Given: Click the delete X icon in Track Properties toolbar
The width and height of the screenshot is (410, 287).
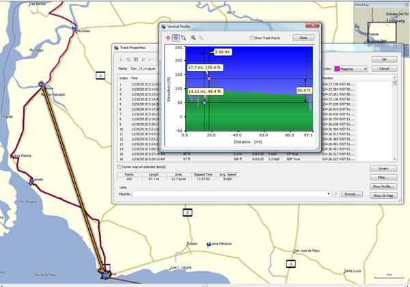Looking at the screenshot, I should pyautogui.click(x=143, y=59).
